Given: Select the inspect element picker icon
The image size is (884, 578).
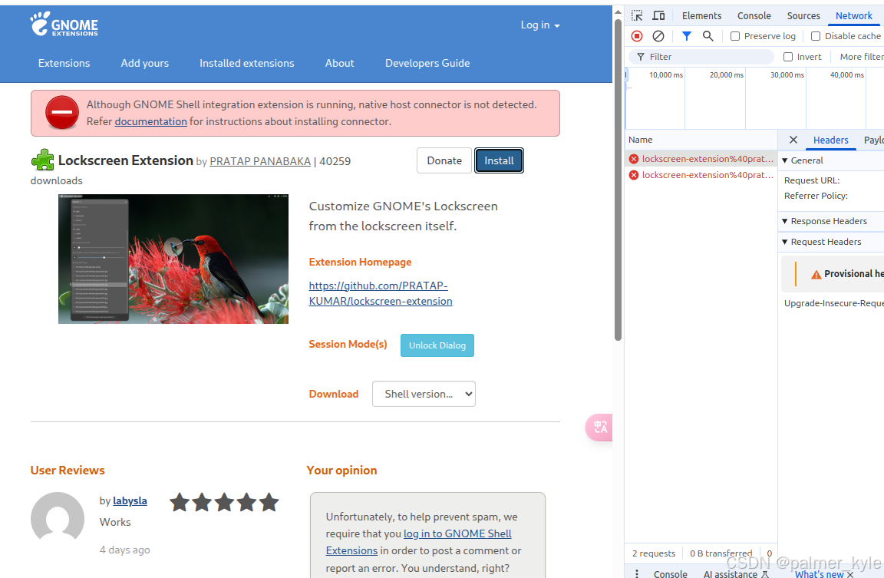Looking at the screenshot, I should coord(637,16).
